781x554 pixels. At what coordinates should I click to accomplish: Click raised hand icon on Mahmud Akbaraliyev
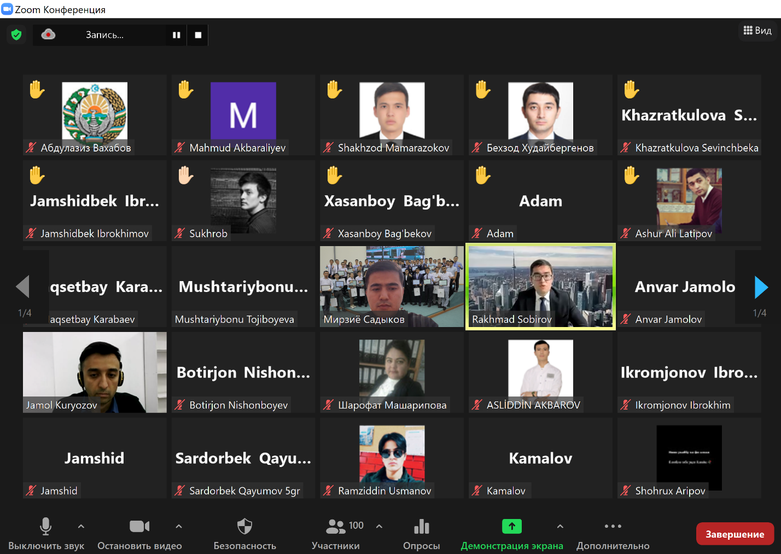pyautogui.click(x=185, y=89)
